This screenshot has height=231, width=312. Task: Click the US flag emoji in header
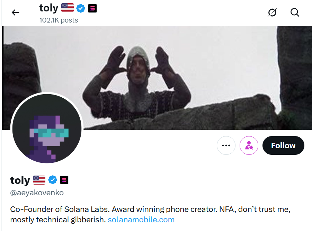68,8
